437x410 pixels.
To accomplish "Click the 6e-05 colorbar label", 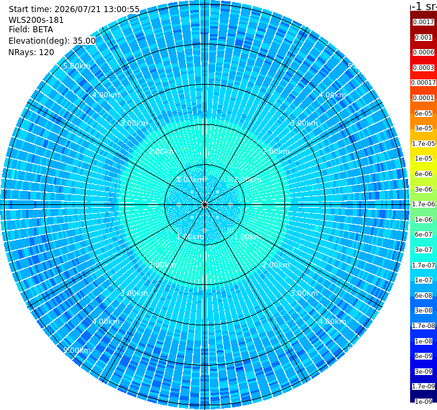I will point(424,114).
